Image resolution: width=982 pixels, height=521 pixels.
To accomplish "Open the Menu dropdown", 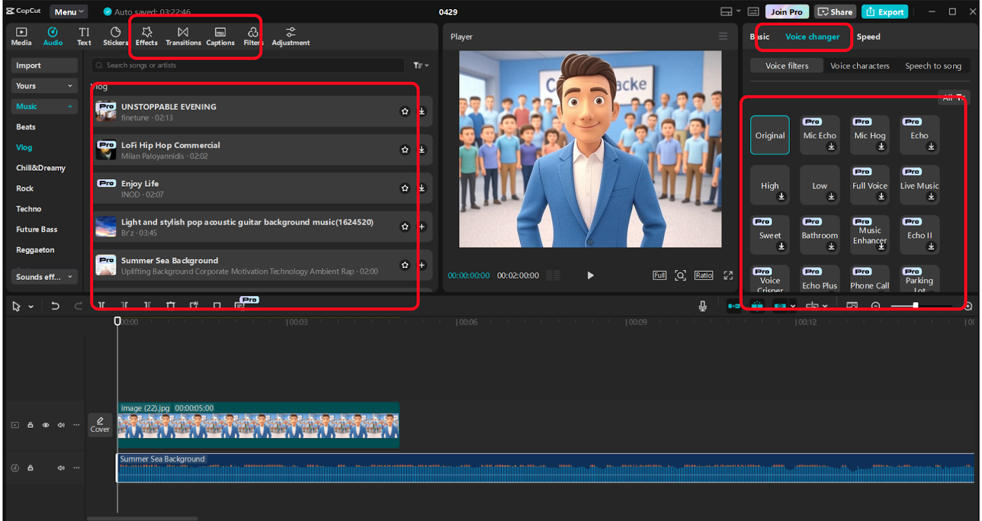I will coord(69,12).
